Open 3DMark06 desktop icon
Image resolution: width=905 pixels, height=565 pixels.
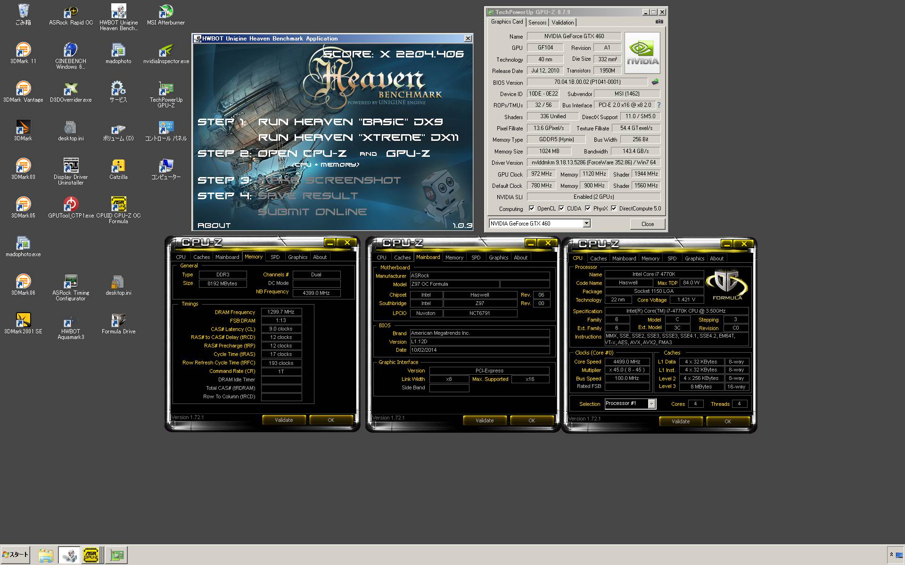pyautogui.click(x=23, y=285)
